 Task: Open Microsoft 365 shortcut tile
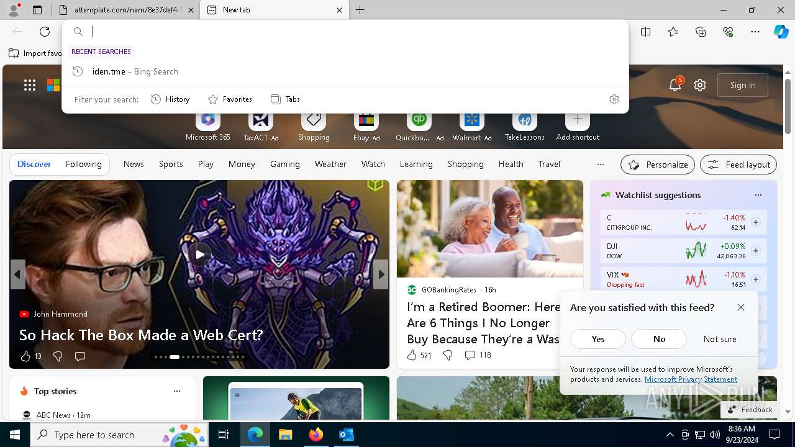point(208,127)
